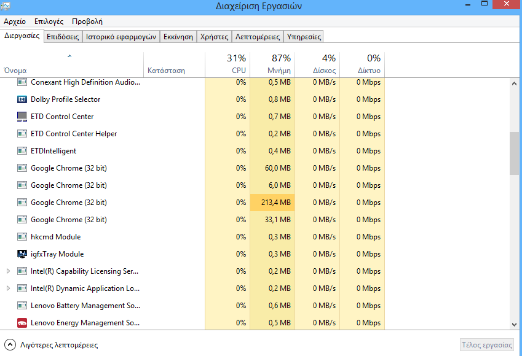522x356 pixels.
Task: Click the 6,0 MB memory cell
Action: click(272, 185)
